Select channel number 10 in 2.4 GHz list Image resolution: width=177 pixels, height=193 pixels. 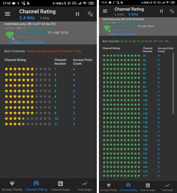56,119
